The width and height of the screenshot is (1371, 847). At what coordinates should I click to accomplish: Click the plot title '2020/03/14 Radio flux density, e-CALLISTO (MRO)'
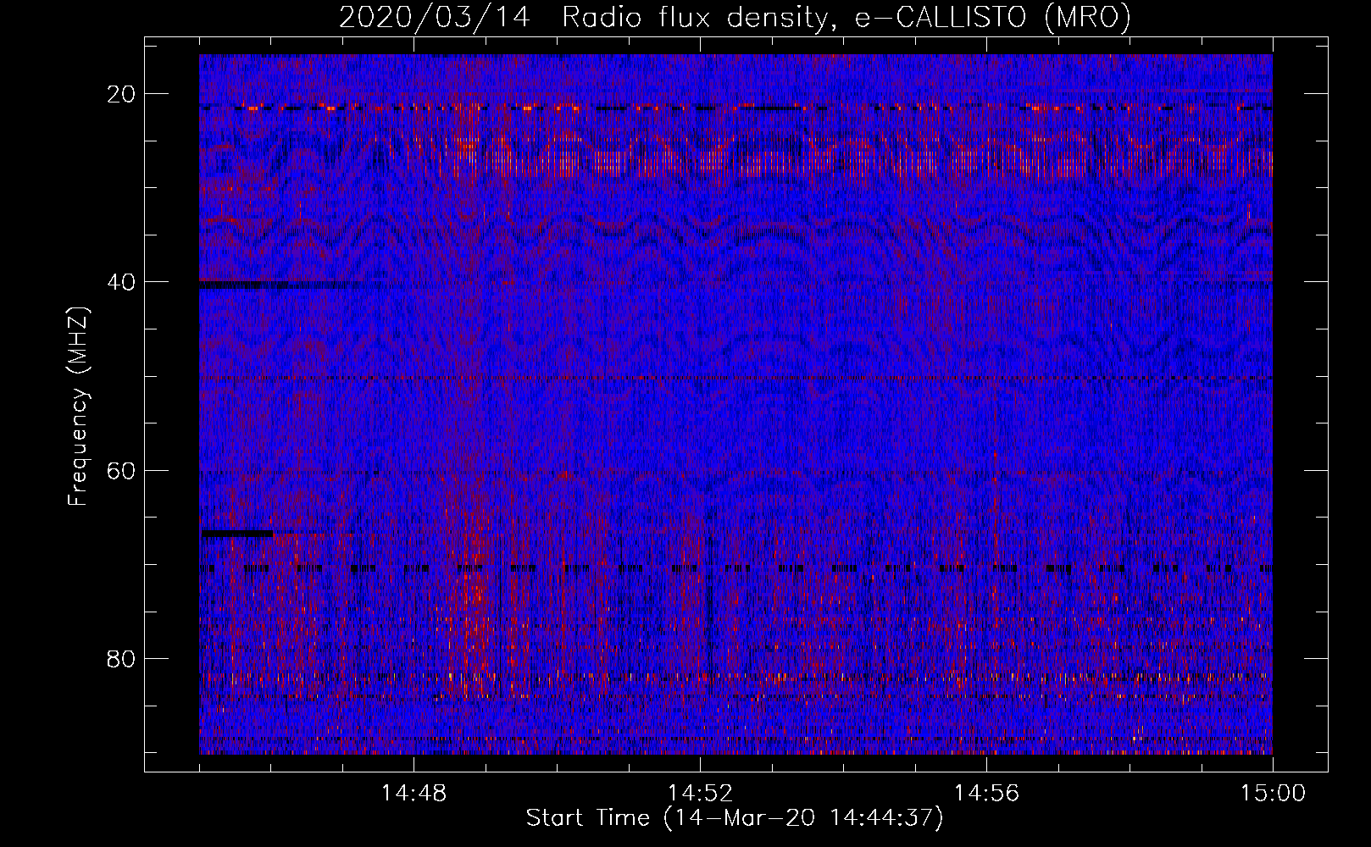(x=735, y=18)
